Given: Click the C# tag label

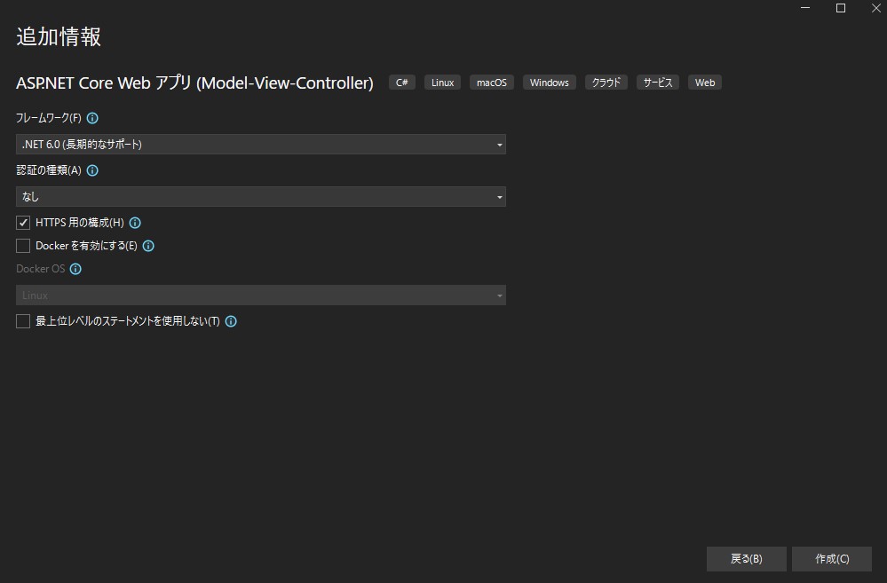Looking at the screenshot, I should tap(402, 83).
